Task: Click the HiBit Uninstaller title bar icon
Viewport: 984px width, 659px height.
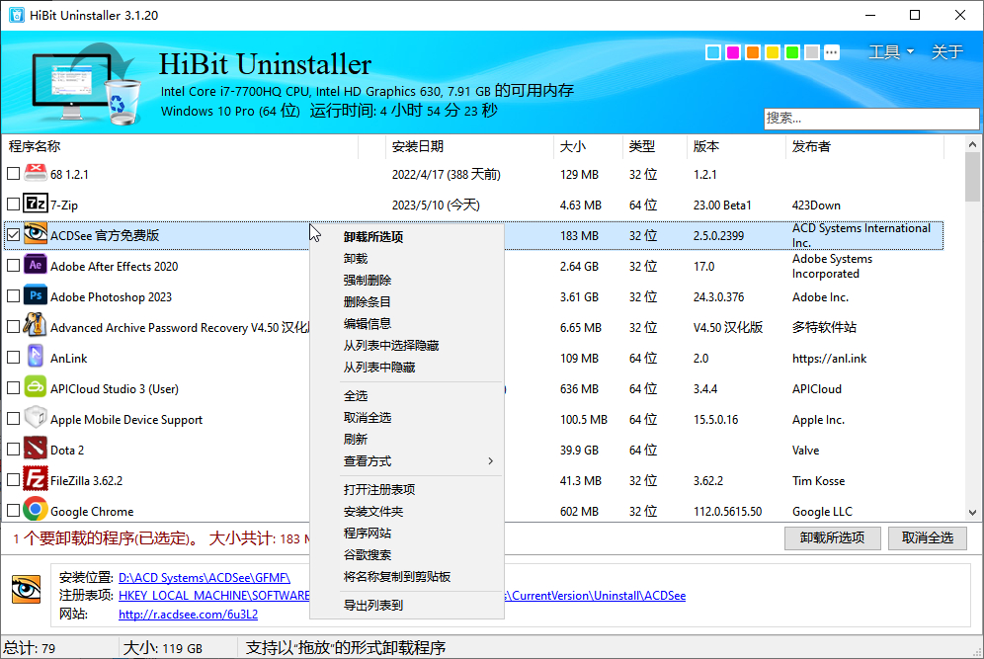Action: 17,15
